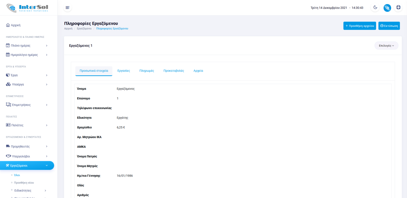Click the Έργα cube icon
This screenshot has height=198, width=407.
[x=8, y=75]
